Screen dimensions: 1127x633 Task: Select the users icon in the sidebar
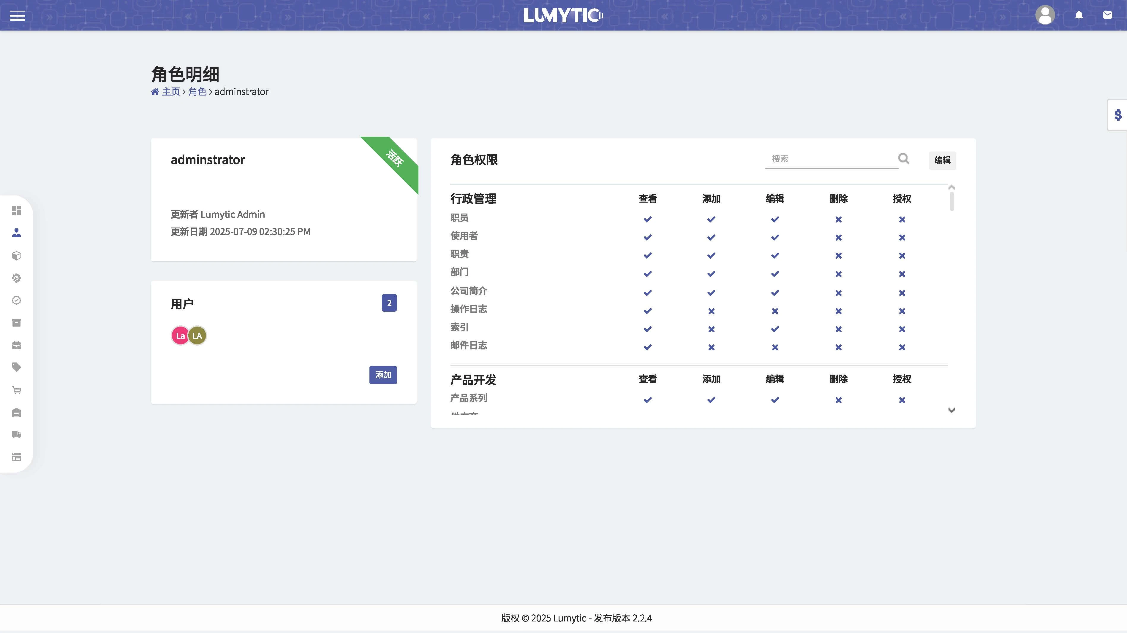(x=17, y=233)
